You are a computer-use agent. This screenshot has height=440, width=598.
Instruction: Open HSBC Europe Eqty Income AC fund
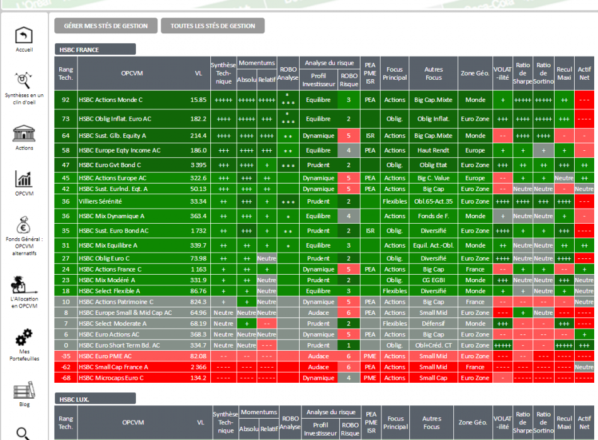(120, 150)
